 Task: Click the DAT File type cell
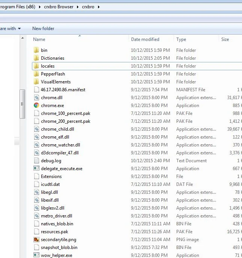click(185, 184)
